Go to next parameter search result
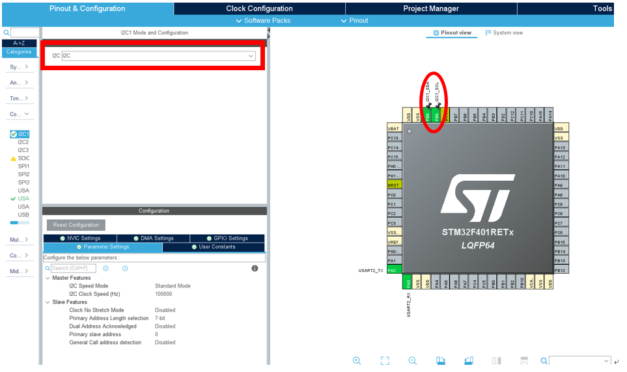This screenshot has height=372, width=627. point(125,269)
